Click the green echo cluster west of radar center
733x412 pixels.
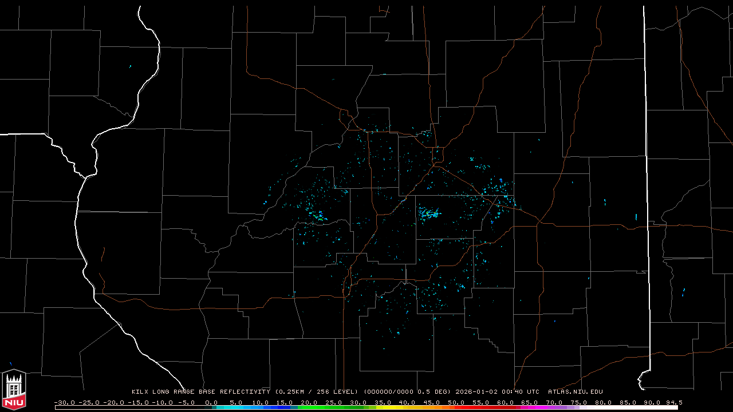click(x=318, y=217)
